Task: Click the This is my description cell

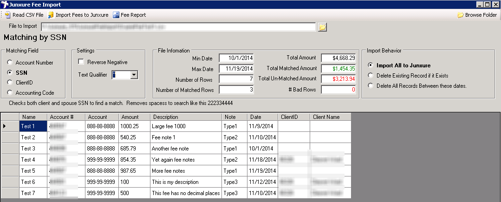Action: tap(186, 182)
